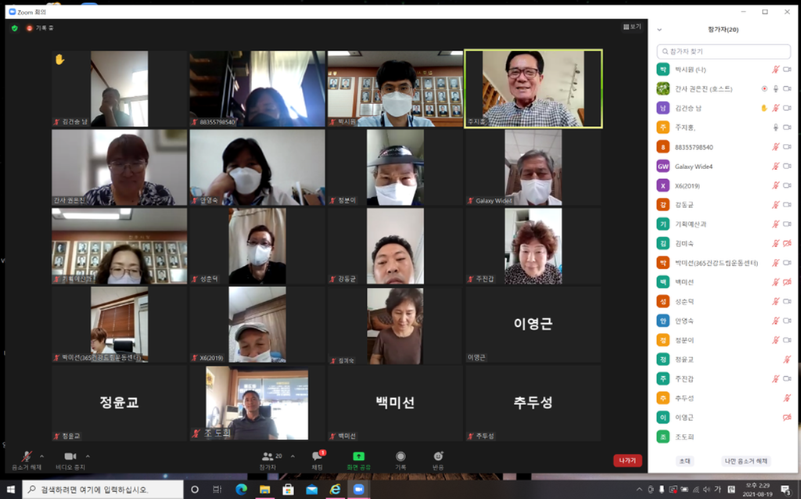
Task: Click the red leave (나가기) button
Action: coord(627,461)
